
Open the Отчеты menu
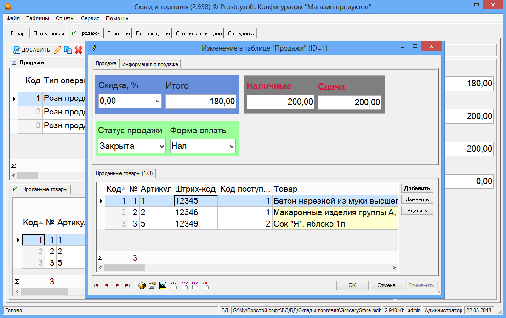point(65,18)
